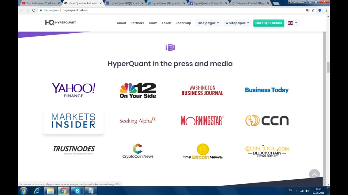The height and width of the screenshot is (195, 348).
Task: Go forward with the browser forward arrow
Action: (x=27, y=10)
